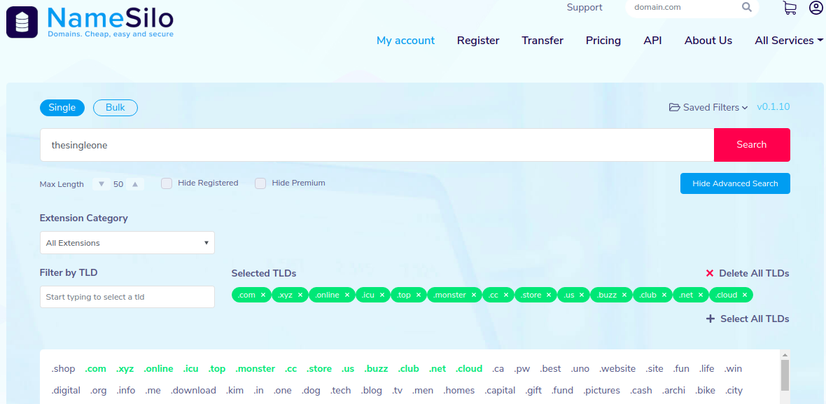Click the user account profile icon
This screenshot has height=404, width=826.
(x=815, y=8)
